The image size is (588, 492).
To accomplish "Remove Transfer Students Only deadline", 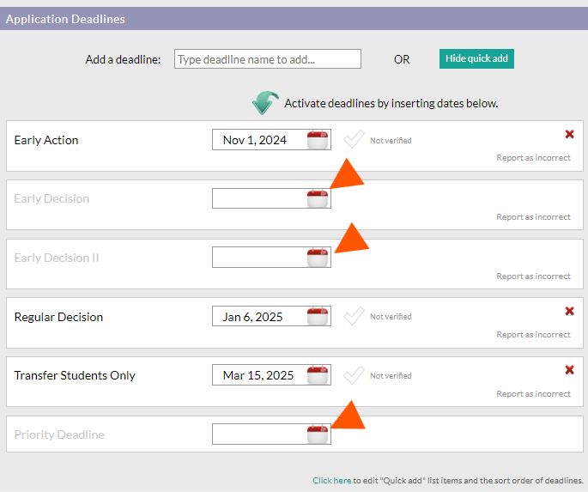I will pyautogui.click(x=569, y=370).
